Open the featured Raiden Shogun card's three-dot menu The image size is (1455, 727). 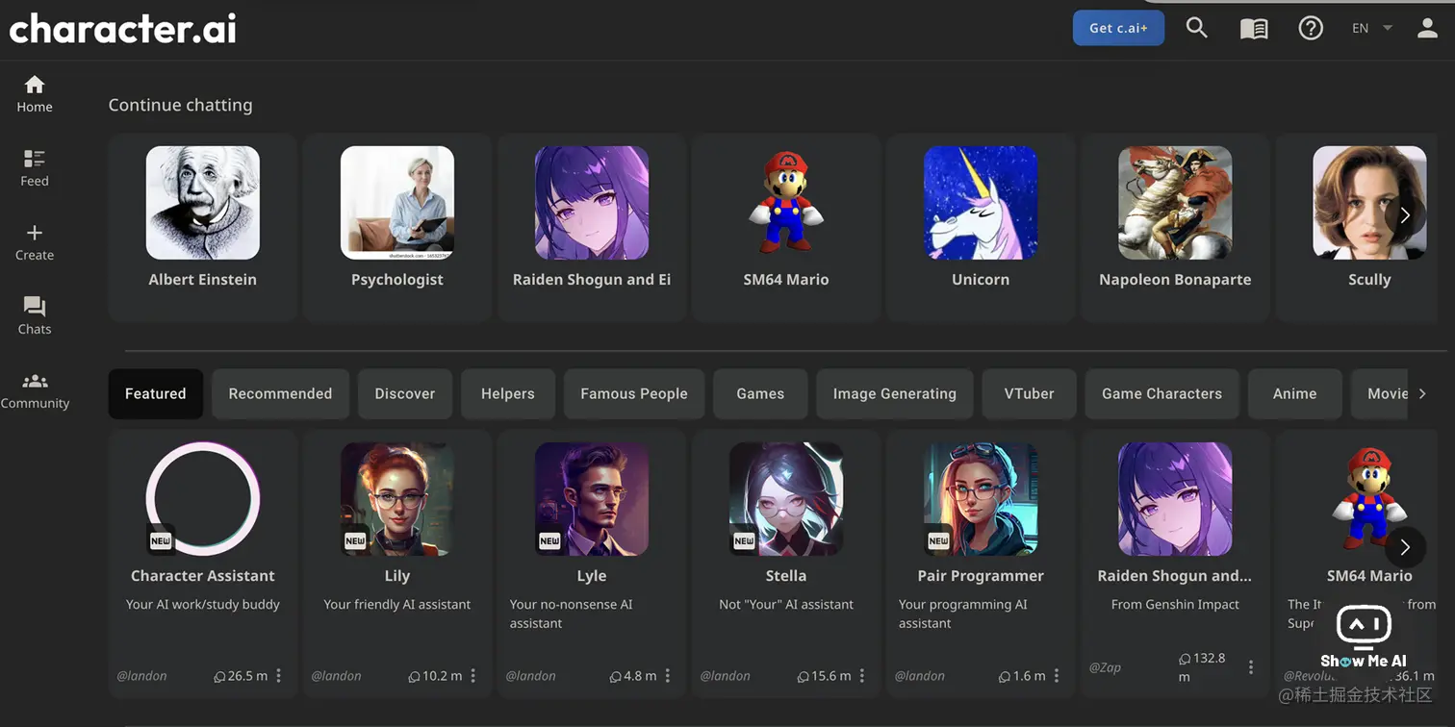click(1251, 667)
